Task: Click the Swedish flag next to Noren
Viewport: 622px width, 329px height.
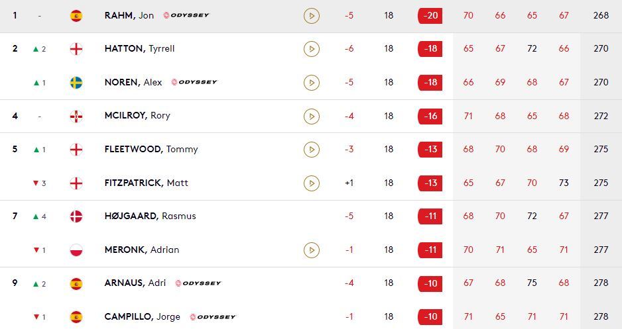Action: pos(76,83)
